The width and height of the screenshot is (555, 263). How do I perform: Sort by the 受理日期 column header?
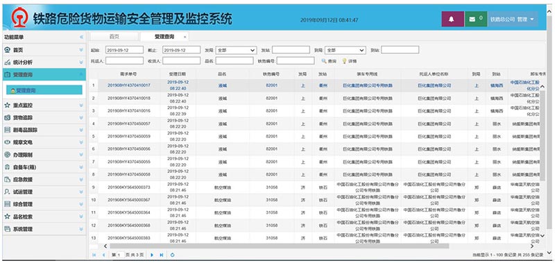(x=178, y=74)
